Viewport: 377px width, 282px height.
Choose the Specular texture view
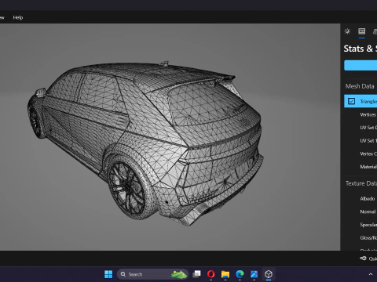[x=368, y=225]
